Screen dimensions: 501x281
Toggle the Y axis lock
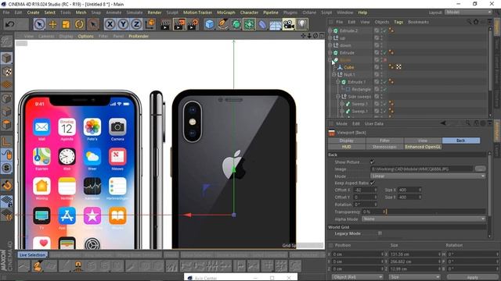(124, 24)
